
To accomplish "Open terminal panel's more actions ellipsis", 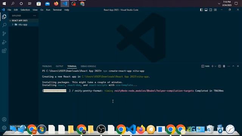I will [x=229, y=66].
